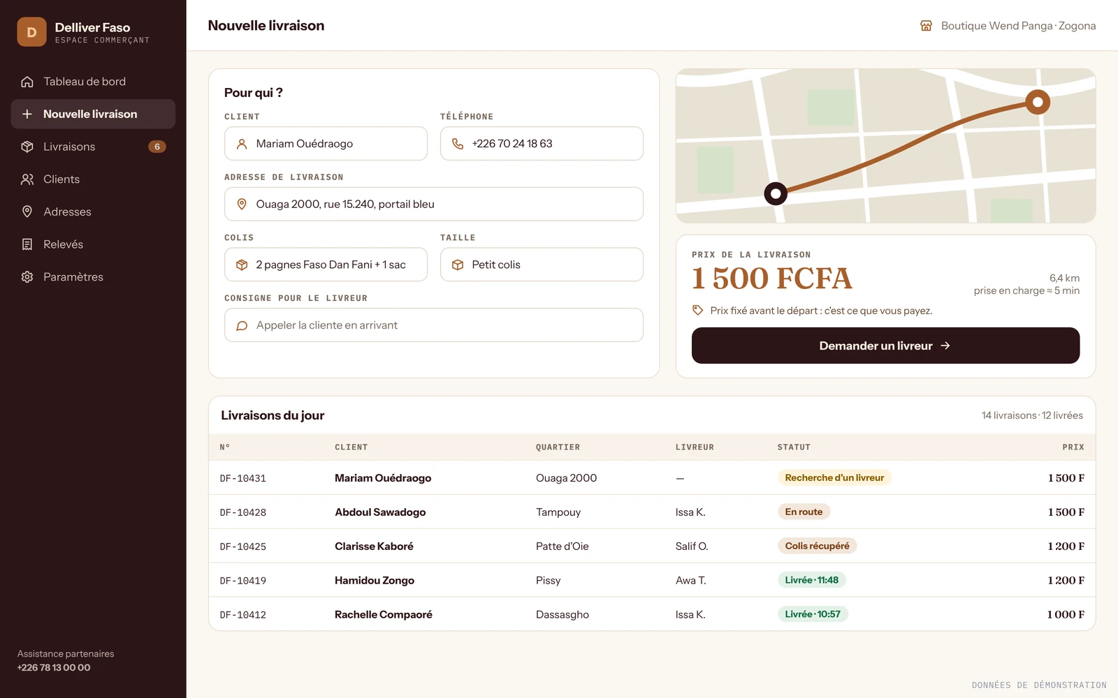Image resolution: width=1118 pixels, height=698 pixels.
Task: Click the shop icon next to Boutique Wend Panga
Action: point(926,26)
